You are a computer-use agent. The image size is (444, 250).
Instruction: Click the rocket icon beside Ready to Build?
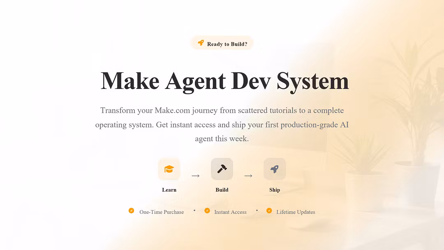[x=201, y=43]
